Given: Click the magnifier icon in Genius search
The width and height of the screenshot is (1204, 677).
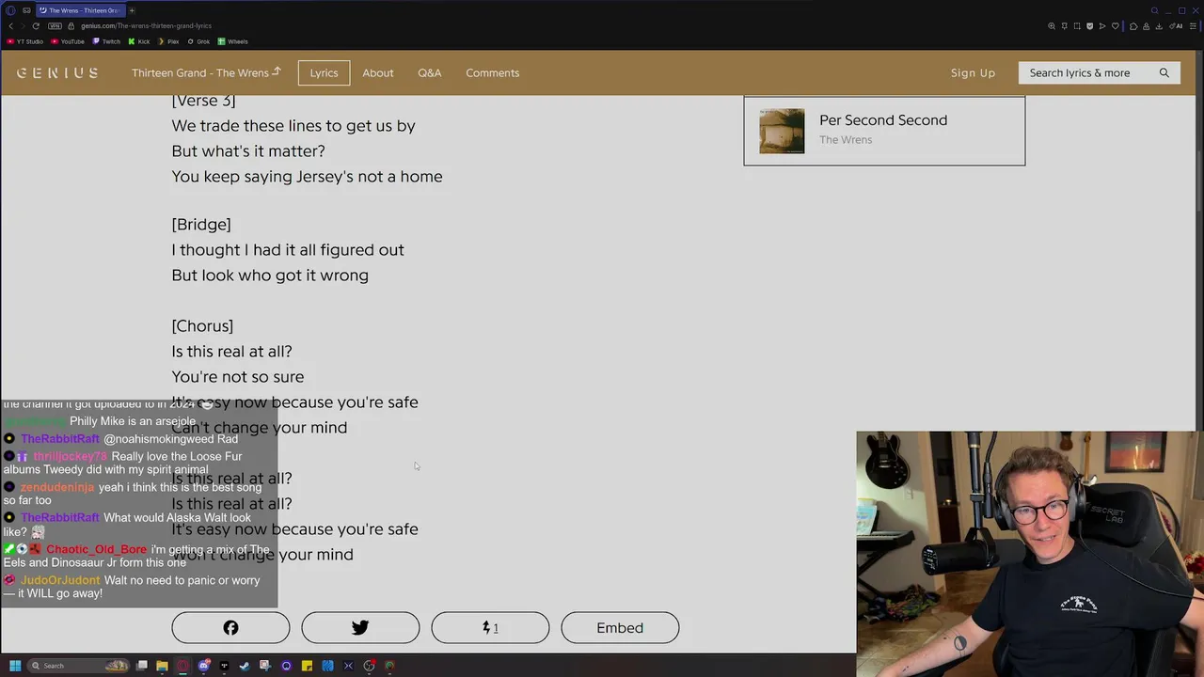Looking at the screenshot, I should [1164, 72].
